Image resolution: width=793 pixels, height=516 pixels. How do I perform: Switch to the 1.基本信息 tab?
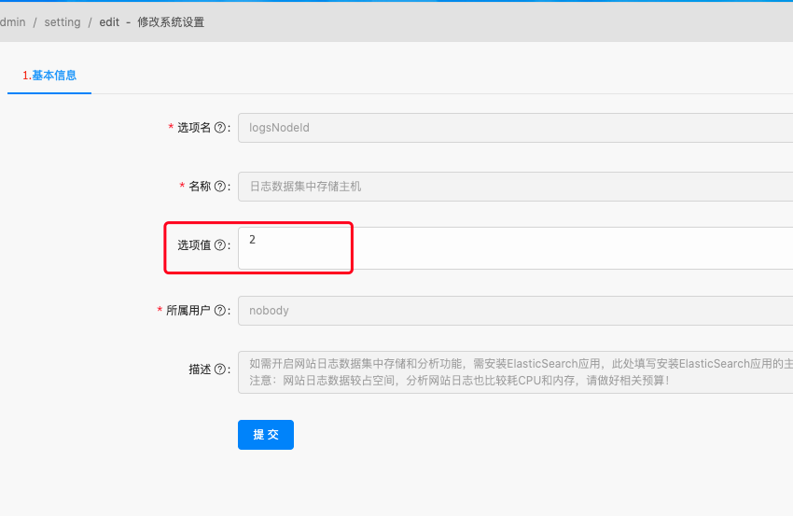pyautogui.click(x=49, y=76)
